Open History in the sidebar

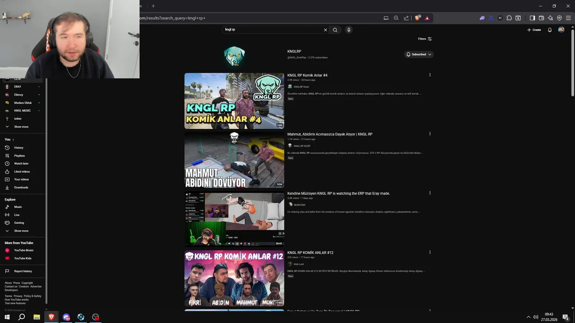point(22,148)
